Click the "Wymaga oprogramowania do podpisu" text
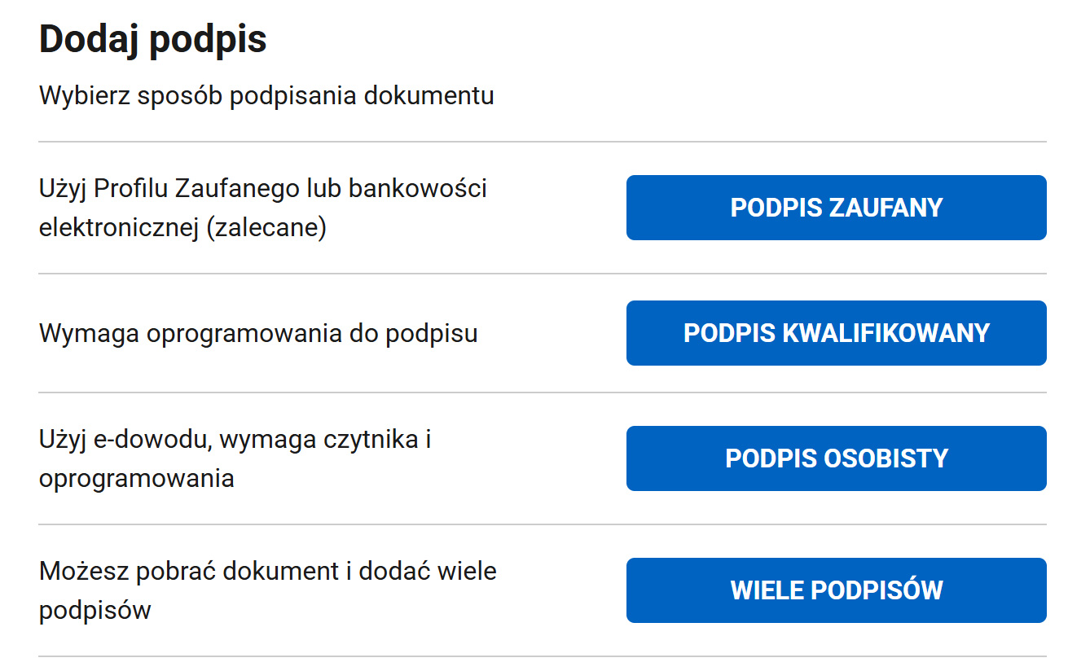Viewport: 1090px width, 671px height. (x=258, y=333)
